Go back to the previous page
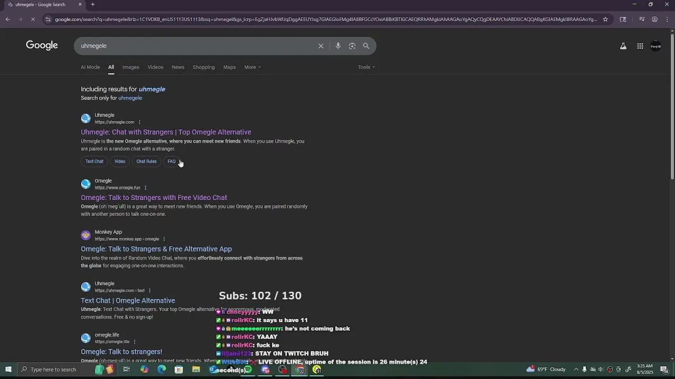This screenshot has width=675, height=379. (x=8, y=19)
